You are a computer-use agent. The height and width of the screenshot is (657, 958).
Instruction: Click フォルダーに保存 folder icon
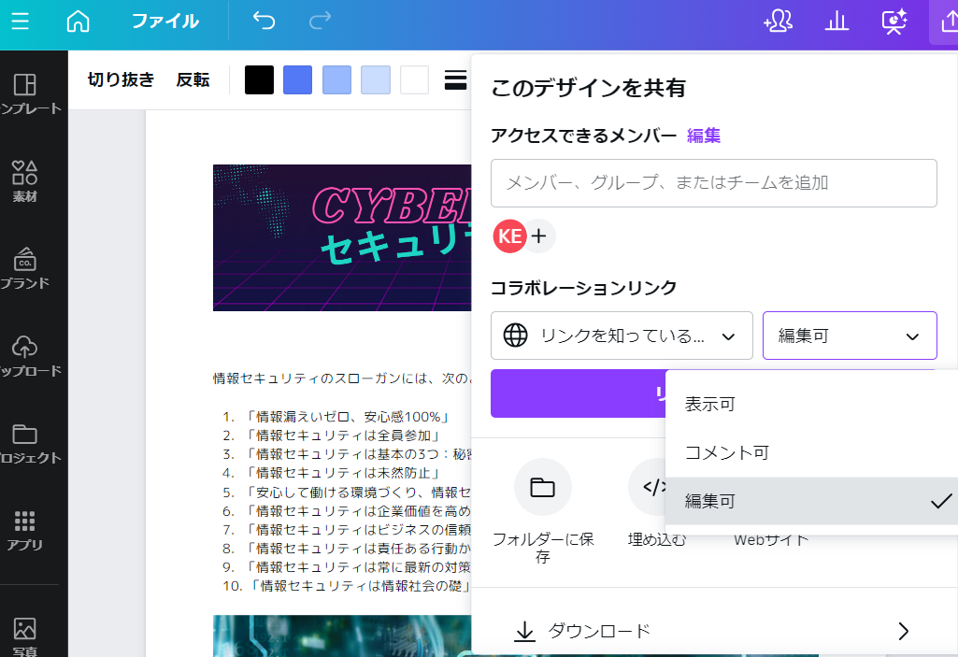[542, 487]
